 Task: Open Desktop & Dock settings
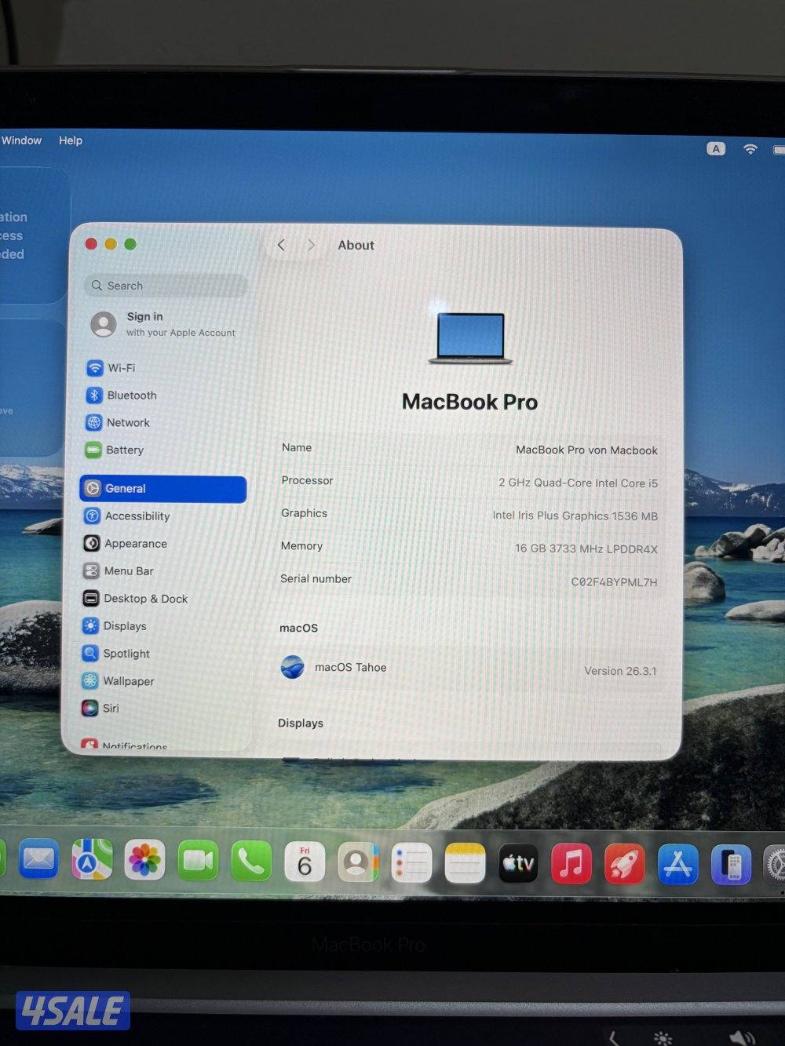coord(145,599)
